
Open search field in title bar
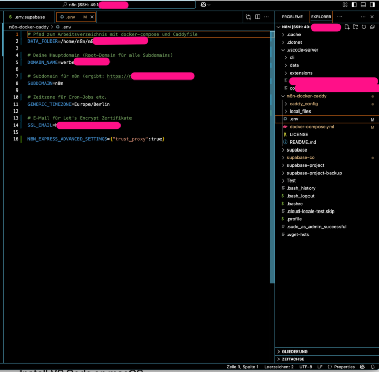point(98,5)
